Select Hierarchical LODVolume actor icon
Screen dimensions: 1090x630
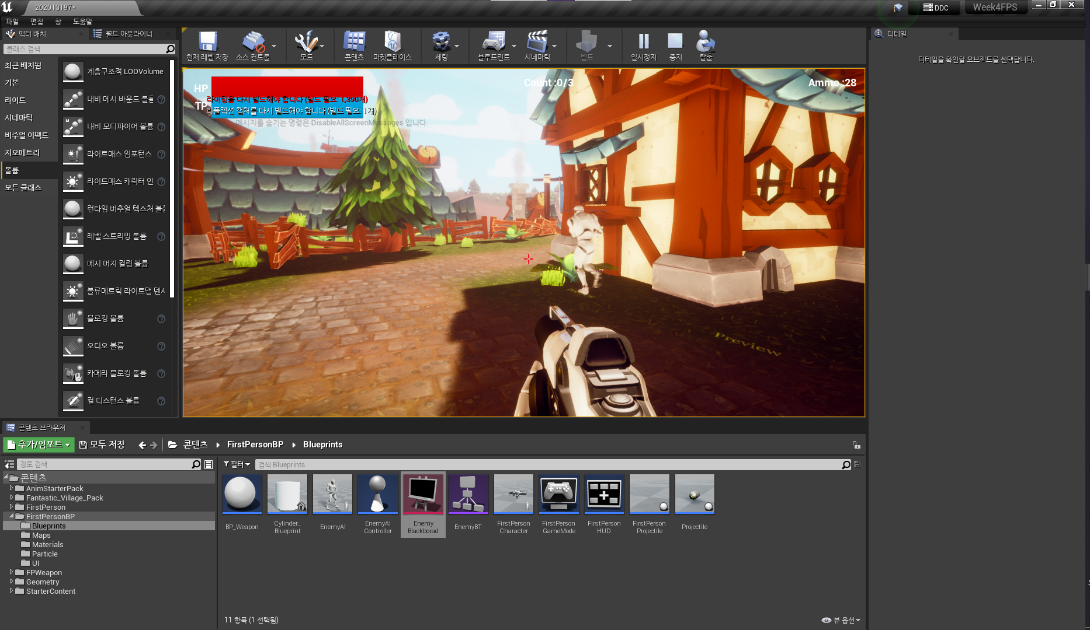pyautogui.click(x=73, y=72)
